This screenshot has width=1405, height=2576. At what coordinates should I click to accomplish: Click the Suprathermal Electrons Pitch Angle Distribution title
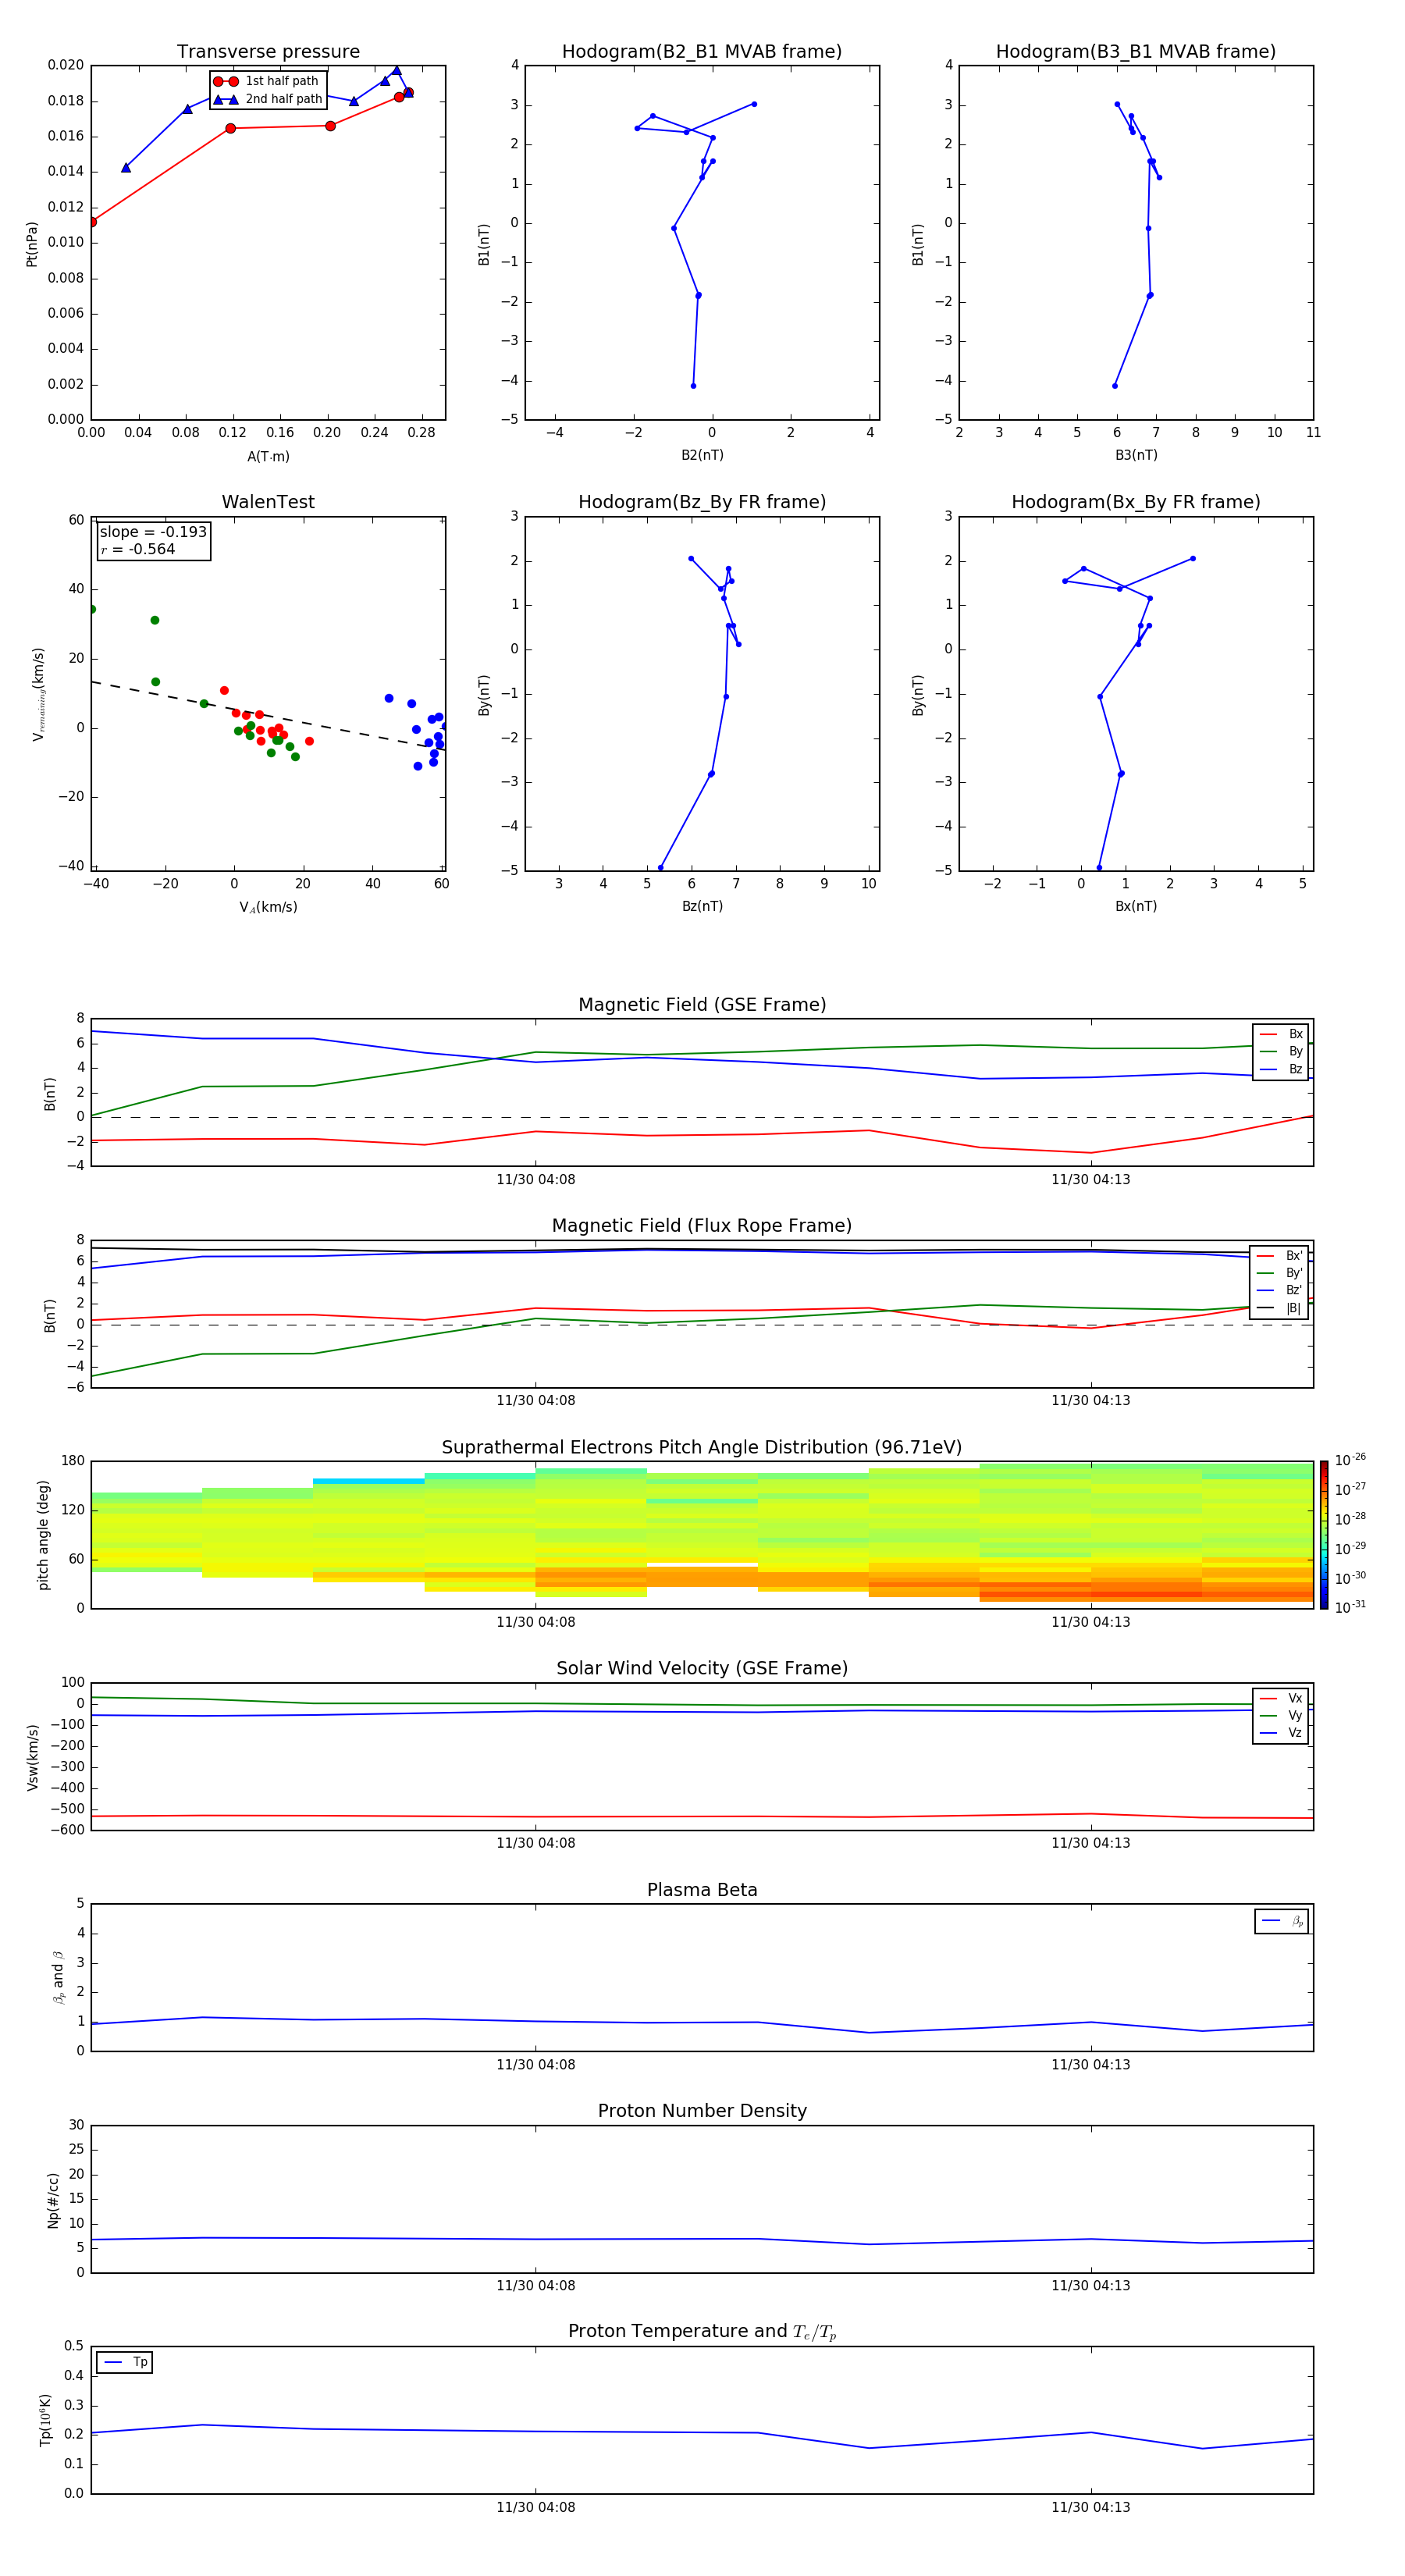pyautogui.click(x=702, y=1448)
